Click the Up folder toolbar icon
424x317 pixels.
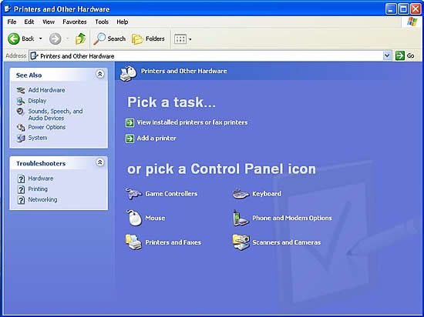click(80, 38)
